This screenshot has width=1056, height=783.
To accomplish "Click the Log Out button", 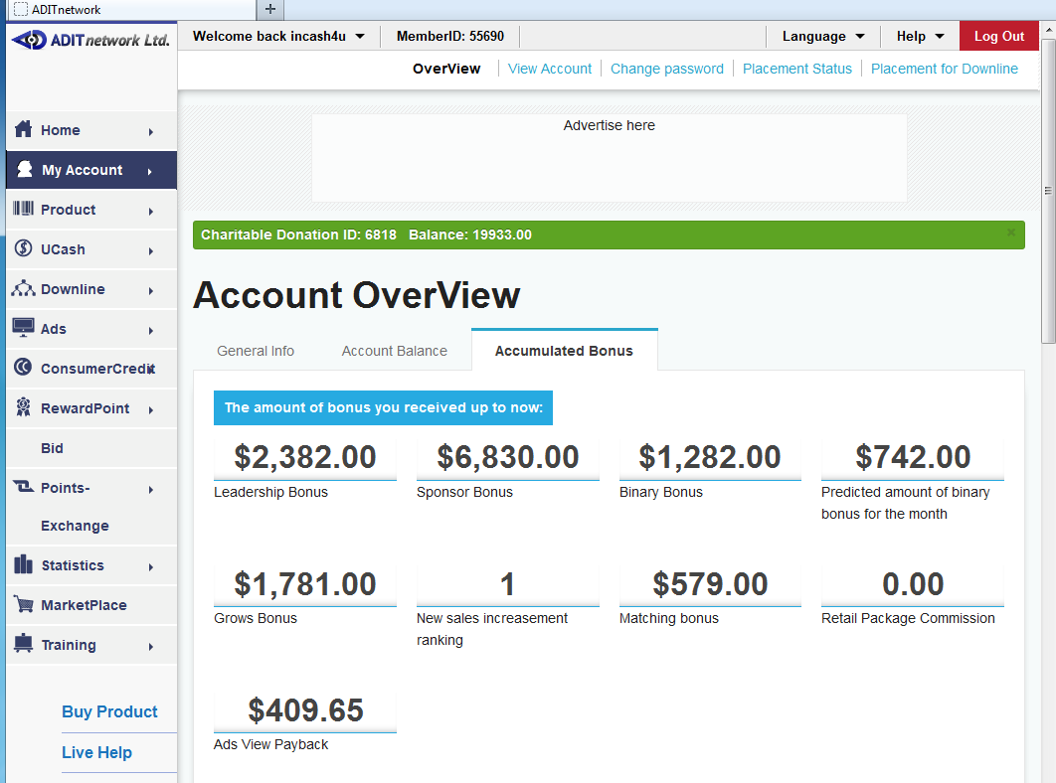I will (x=998, y=37).
